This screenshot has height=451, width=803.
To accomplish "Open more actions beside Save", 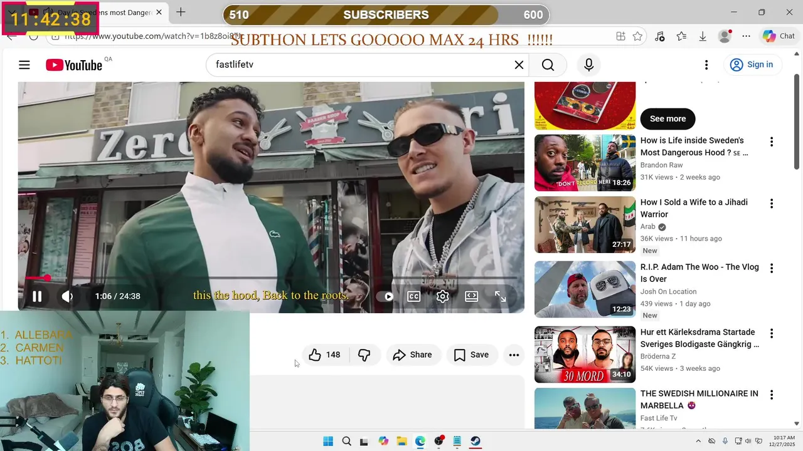I will (x=514, y=355).
